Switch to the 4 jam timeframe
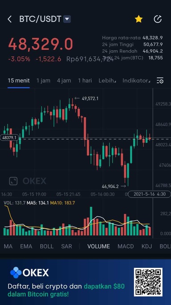The height and width of the screenshot is (305, 171). pos(64,80)
